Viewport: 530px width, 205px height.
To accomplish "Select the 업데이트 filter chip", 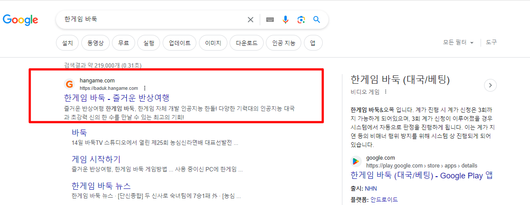I will point(179,43).
